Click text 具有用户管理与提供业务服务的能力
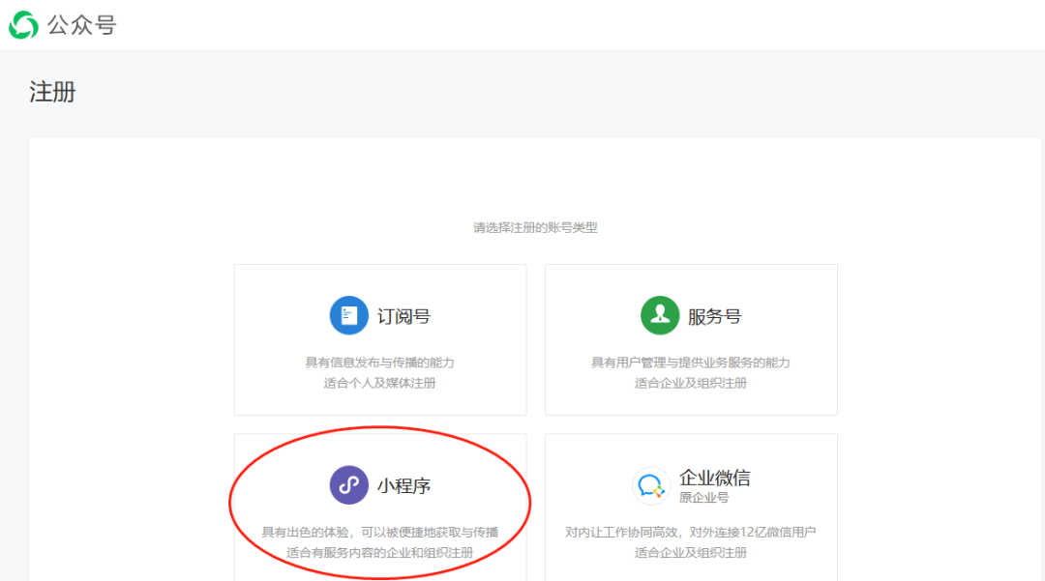 pyautogui.click(x=691, y=363)
